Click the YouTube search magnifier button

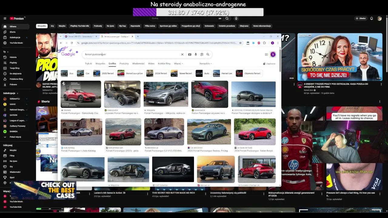[x=227, y=18]
